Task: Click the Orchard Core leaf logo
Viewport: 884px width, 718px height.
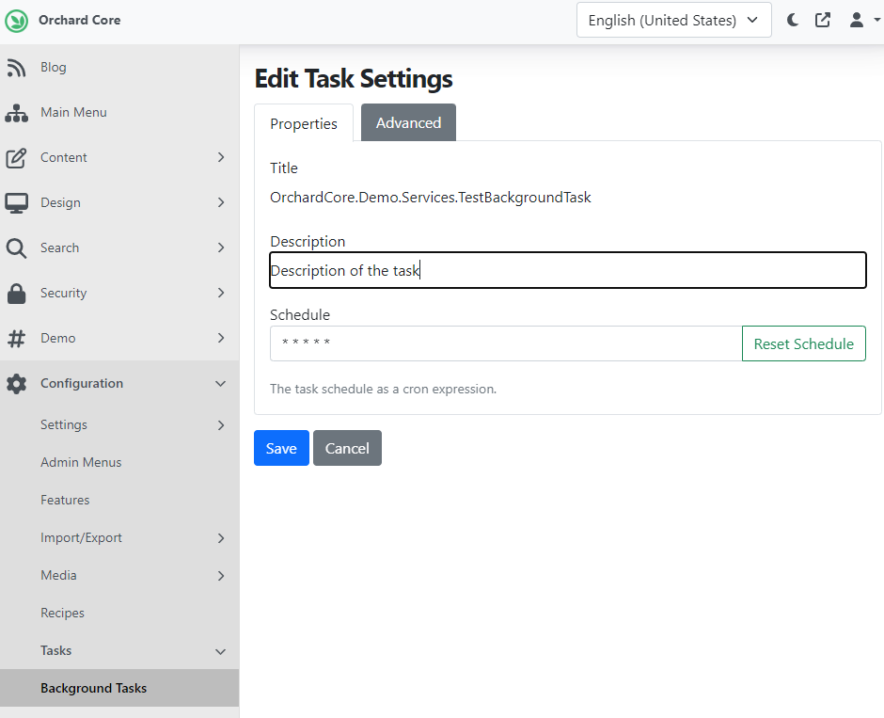Action: (16, 21)
